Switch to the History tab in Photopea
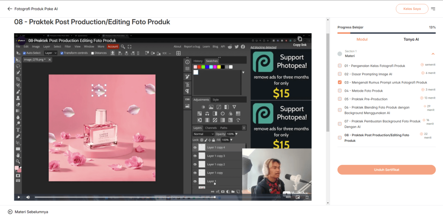The image size is (443, 218). coord(198,61)
